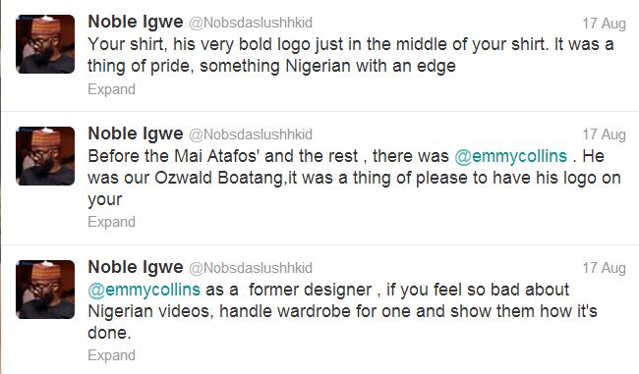Open the 17 Aug timestamp of the 'Your shirt' tweet
This screenshot has height=374, width=639.
(x=604, y=24)
